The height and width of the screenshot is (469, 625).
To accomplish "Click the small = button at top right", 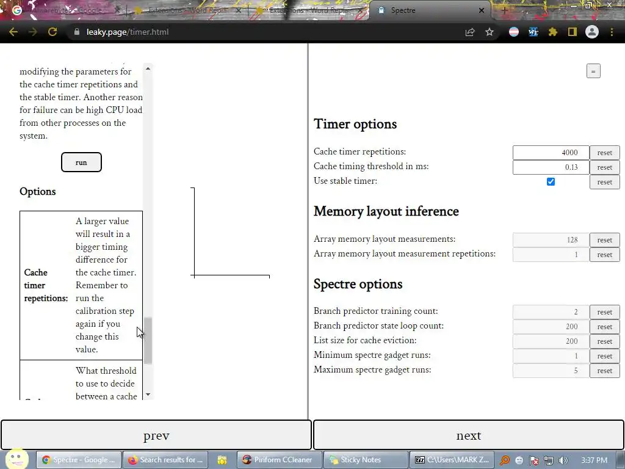I will (x=593, y=71).
